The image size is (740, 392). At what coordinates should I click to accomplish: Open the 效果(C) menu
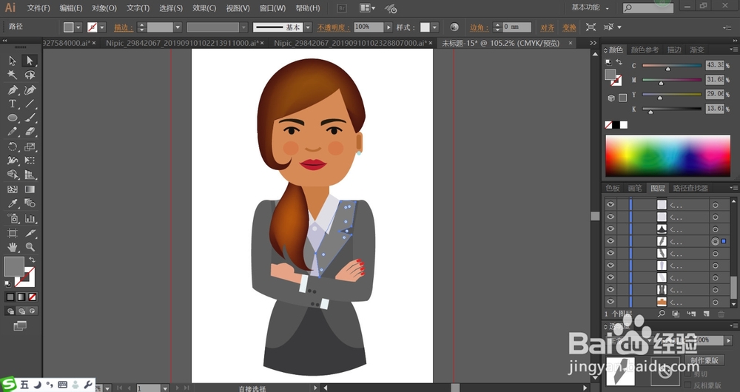tap(204, 8)
